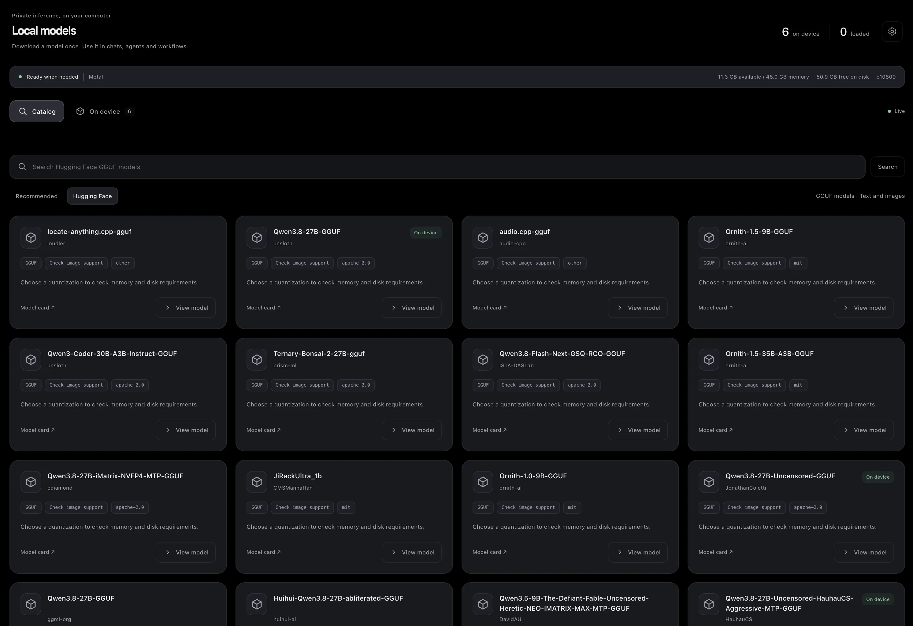This screenshot has height=626, width=913.
Task: Switch to the On device tab
Action: click(x=105, y=112)
